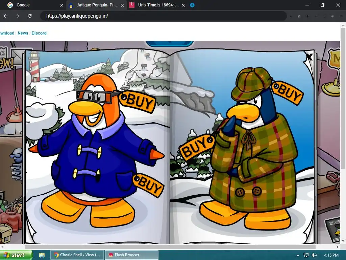346x260 pixels.
Task: Zoom in with the plus icon
Action: (x=307, y=16)
